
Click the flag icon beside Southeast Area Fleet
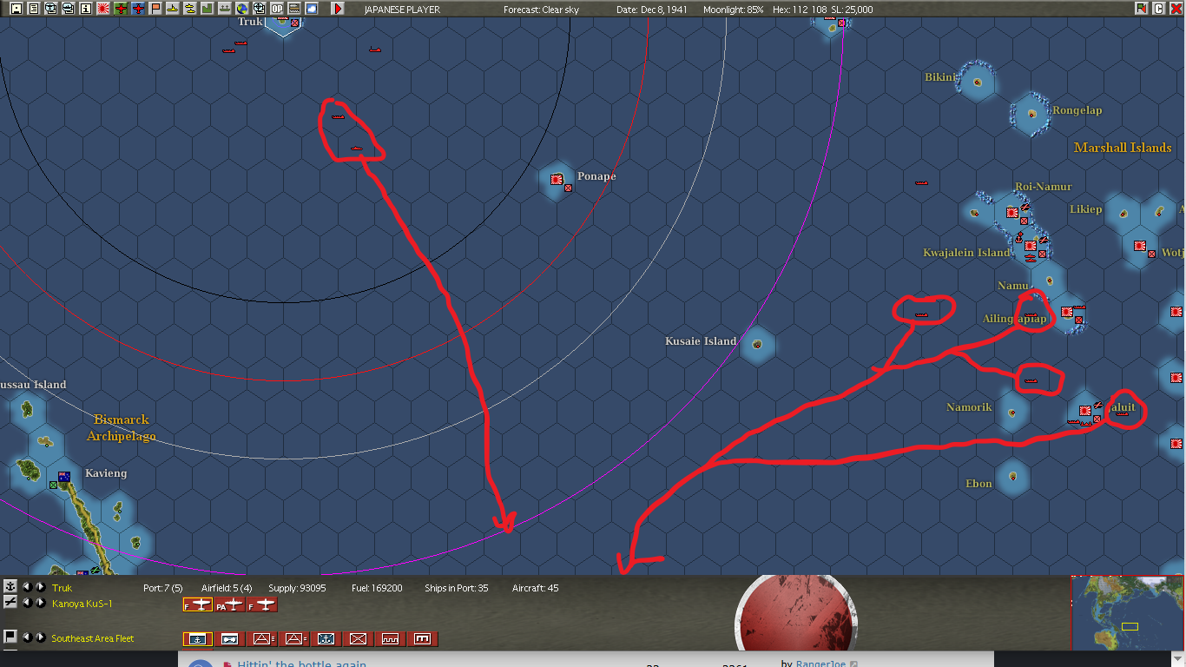(10, 637)
